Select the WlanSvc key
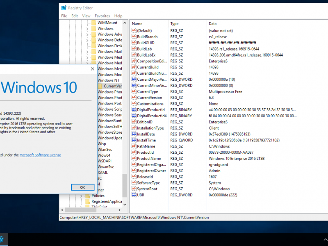 coord(105,150)
